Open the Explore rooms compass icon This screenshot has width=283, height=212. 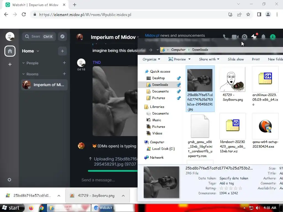click(62, 36)
